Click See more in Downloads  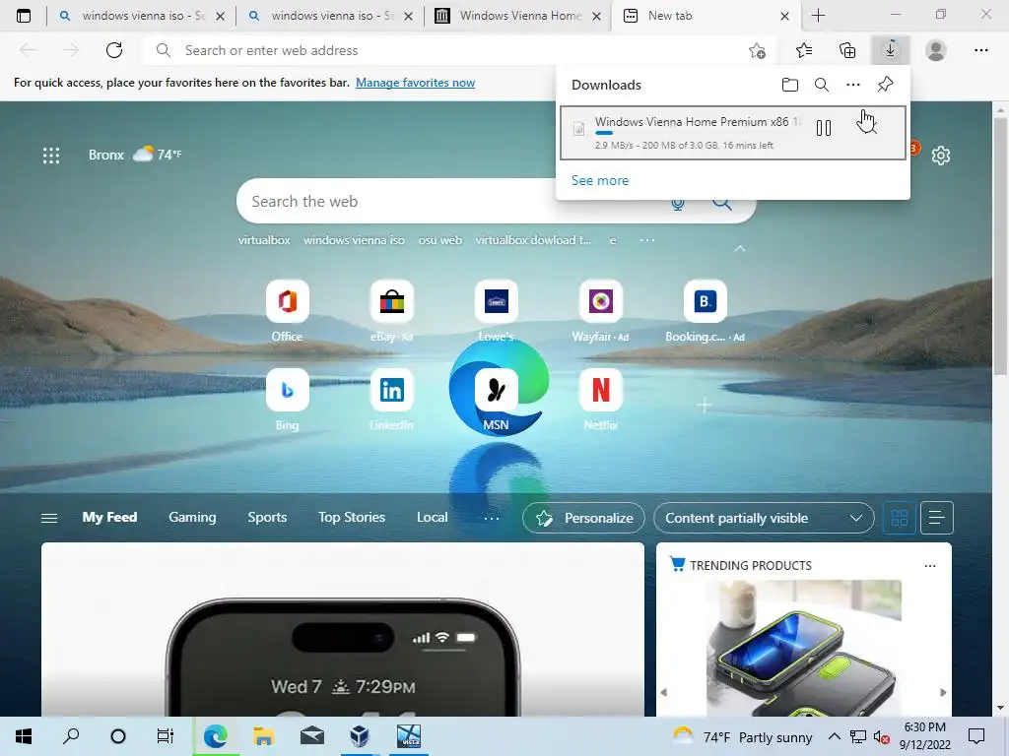(x=600, y=181)
